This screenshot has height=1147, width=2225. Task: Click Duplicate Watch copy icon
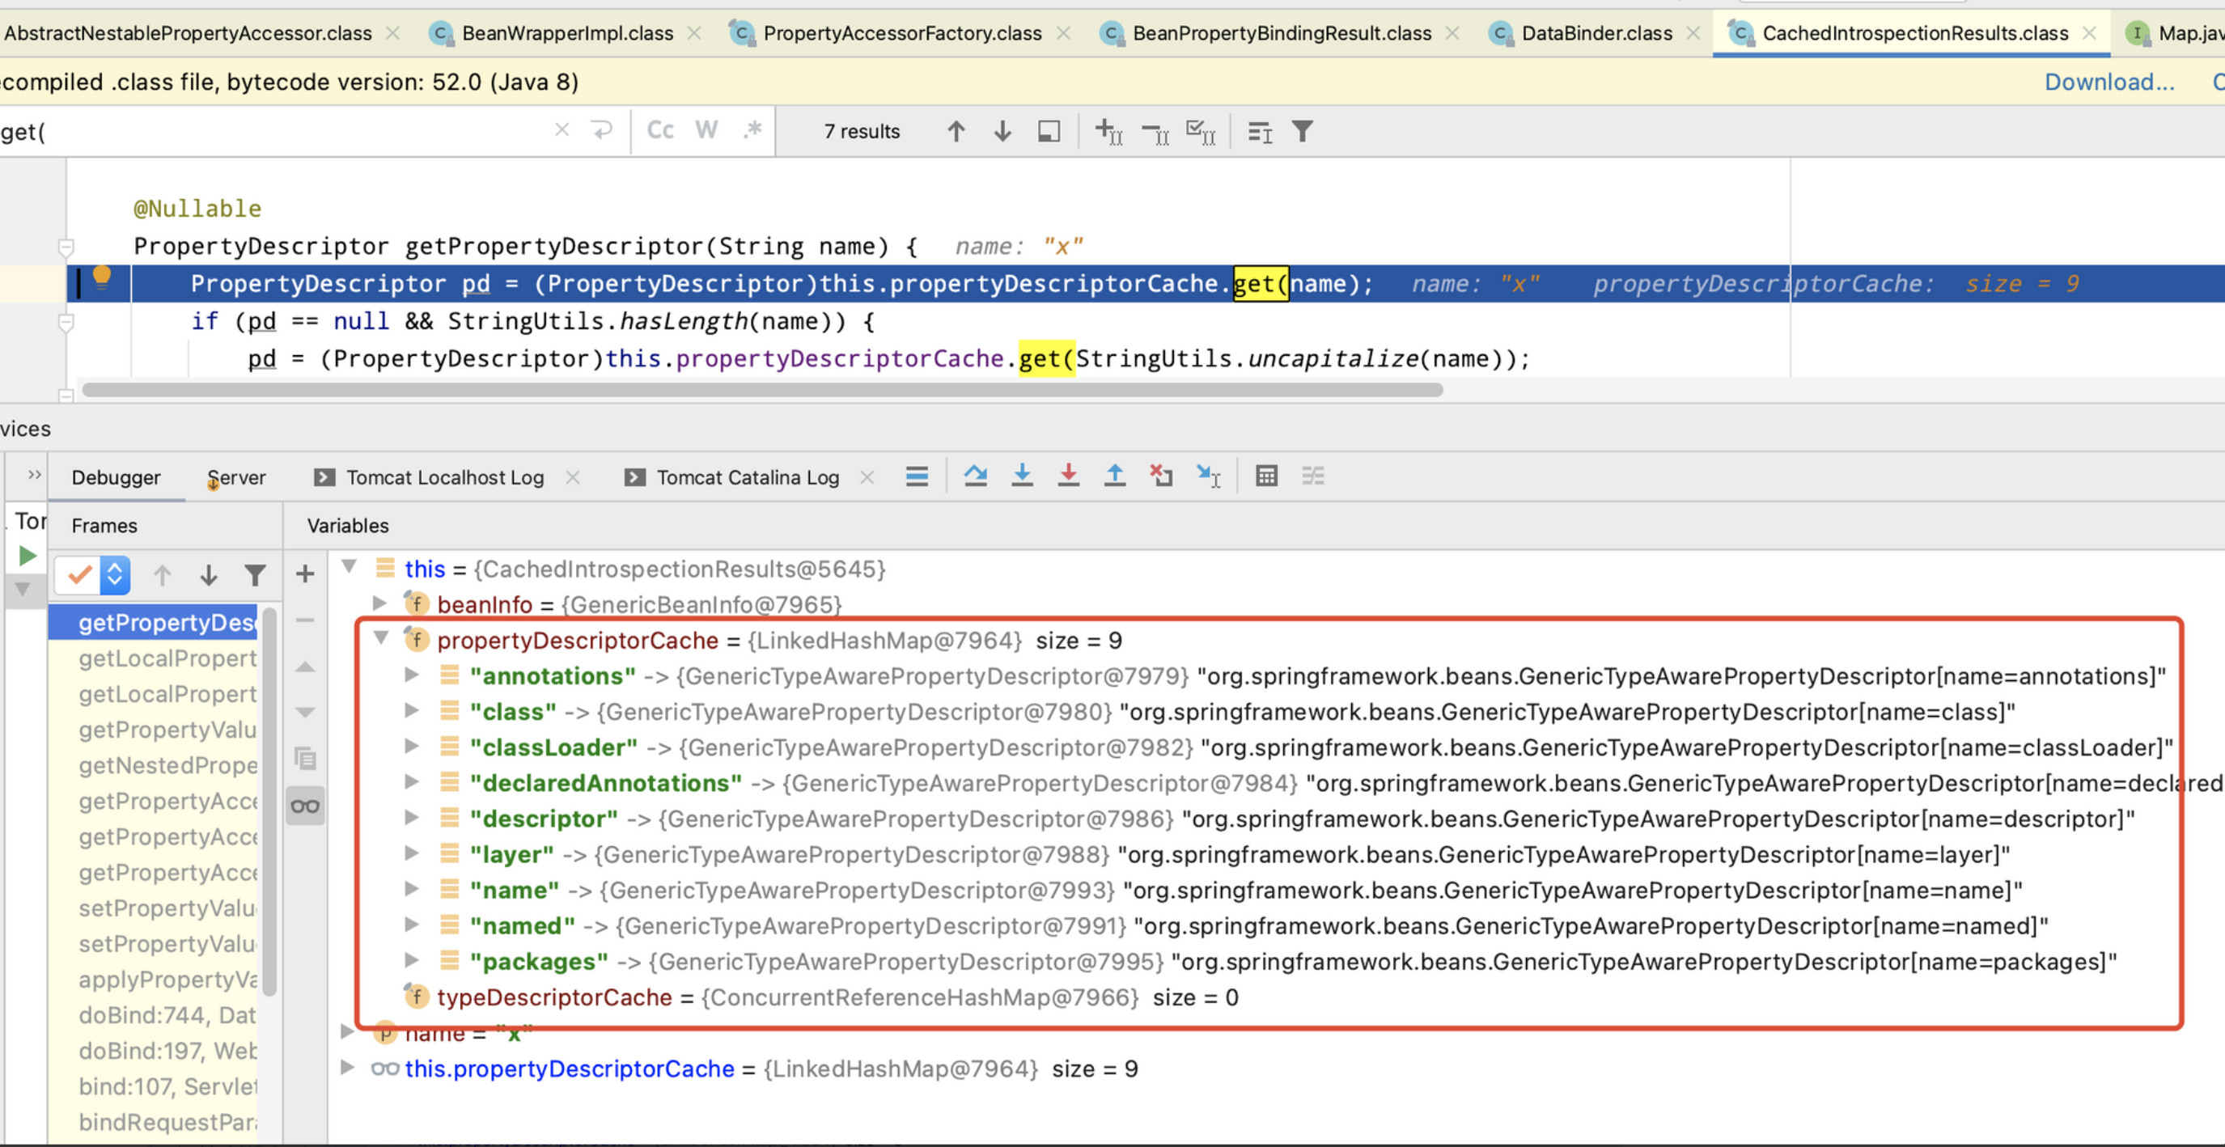[305, 759]
